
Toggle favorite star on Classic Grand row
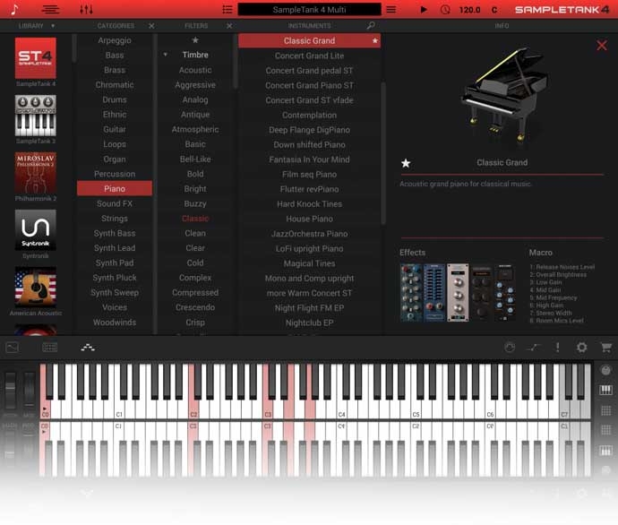coord(374,41)
